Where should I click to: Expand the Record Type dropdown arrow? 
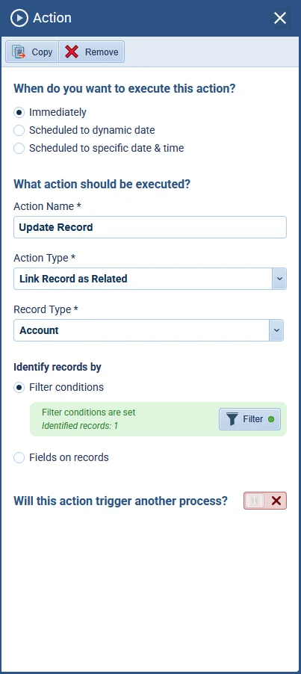tap(276, 330)
